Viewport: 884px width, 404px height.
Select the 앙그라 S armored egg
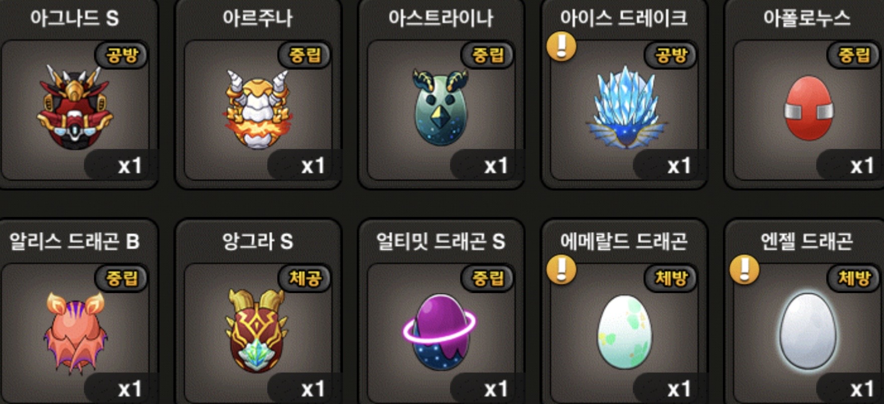(258, 331)
